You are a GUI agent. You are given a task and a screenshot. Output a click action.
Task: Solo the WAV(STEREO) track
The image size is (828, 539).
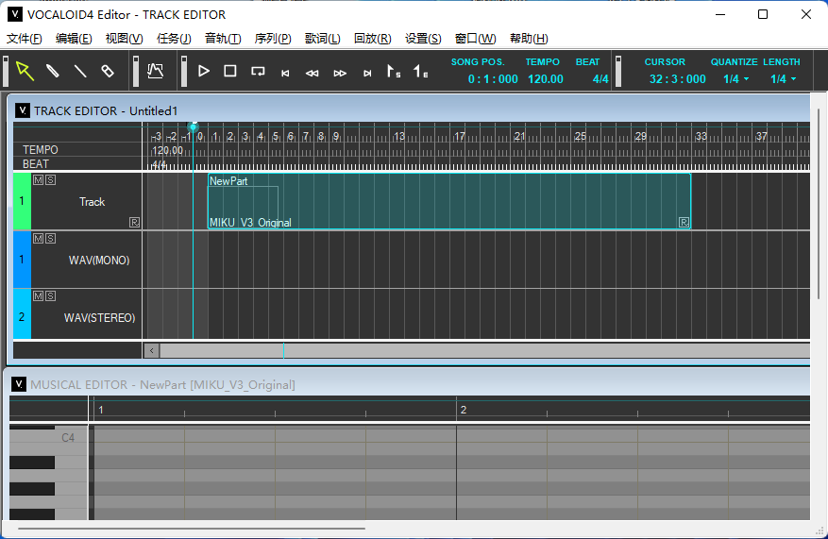click(x=50, y=296)
